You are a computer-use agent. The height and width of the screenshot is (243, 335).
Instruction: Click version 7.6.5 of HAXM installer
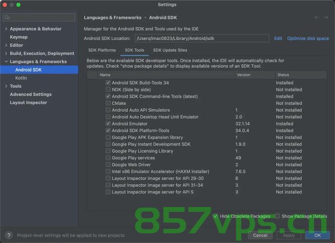[240, 172]
